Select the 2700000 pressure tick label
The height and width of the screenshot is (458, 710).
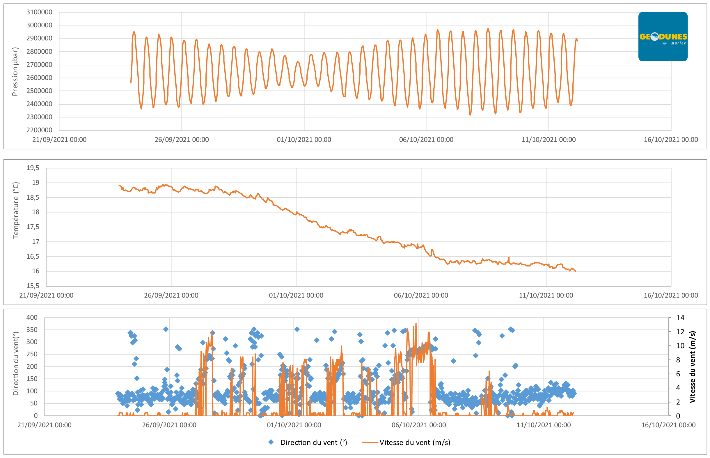39,65
